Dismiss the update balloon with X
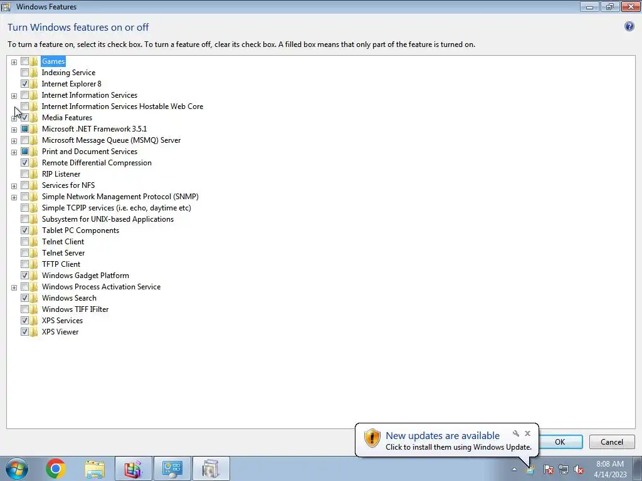The height and width of the screenshot is (481, 642). click(527, 433)
